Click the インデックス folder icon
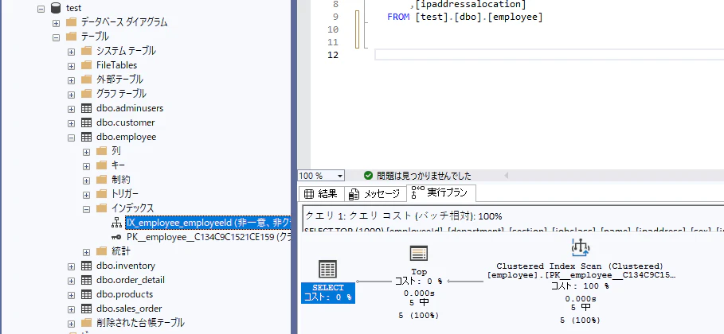This screenshot has height=334, width=724. point(102,208)
